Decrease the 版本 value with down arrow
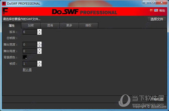169x111 pixels. (39, 33)
